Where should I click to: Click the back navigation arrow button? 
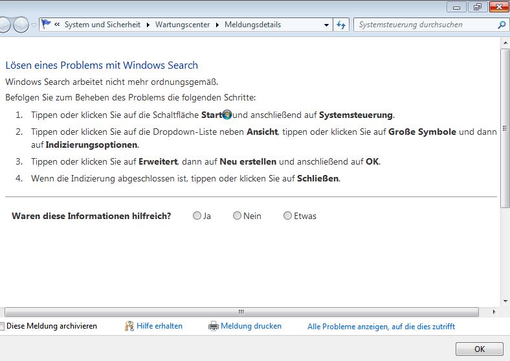[4, 25]
